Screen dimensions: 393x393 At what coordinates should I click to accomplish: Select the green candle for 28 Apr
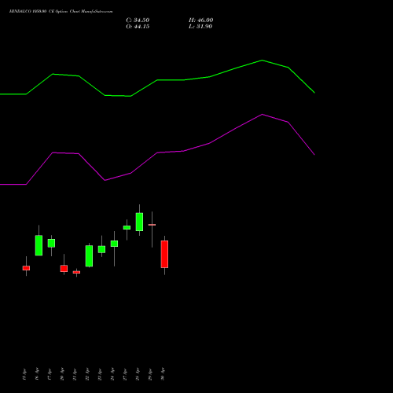pyautogui.click(x=139, y=222)
